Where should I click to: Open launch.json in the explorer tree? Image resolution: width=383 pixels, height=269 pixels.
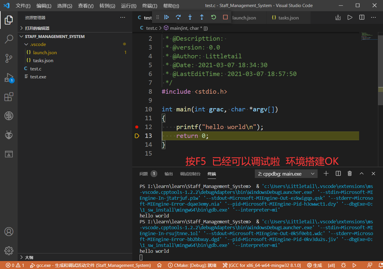coord(75,52)
